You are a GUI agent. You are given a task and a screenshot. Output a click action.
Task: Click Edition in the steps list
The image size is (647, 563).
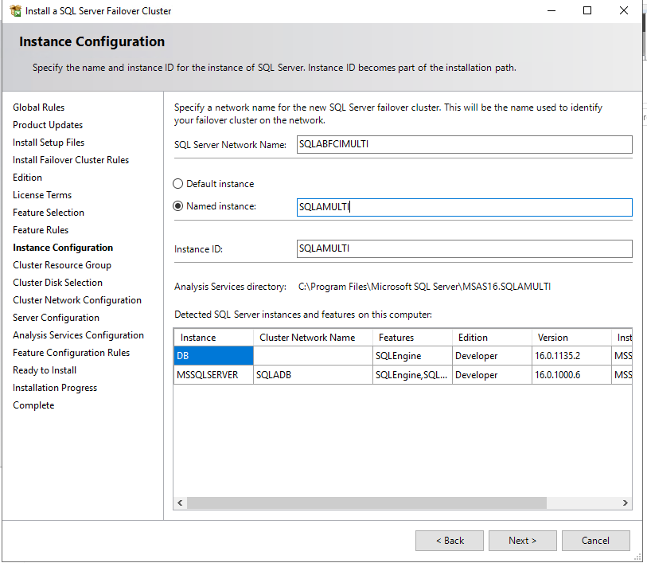click(28, 178)
